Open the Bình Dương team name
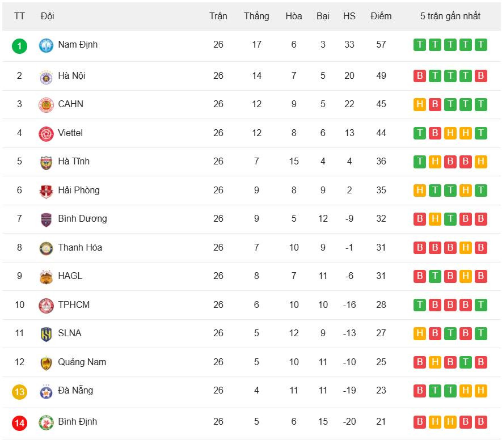 (x=83, y=218)
